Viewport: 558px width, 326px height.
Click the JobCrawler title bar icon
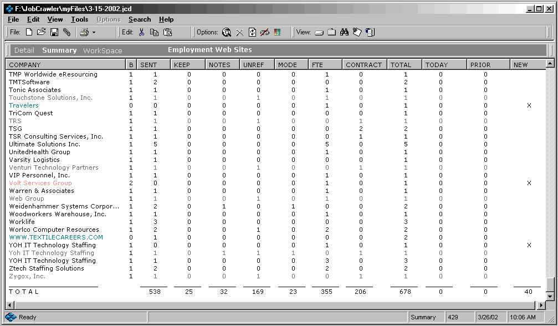[x=9, y=8]
